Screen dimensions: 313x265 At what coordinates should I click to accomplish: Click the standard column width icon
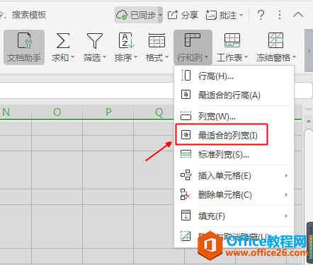(186, 154)
